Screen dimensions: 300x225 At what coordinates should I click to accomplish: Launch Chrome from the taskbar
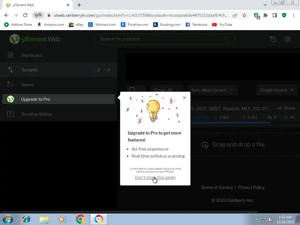80,219
